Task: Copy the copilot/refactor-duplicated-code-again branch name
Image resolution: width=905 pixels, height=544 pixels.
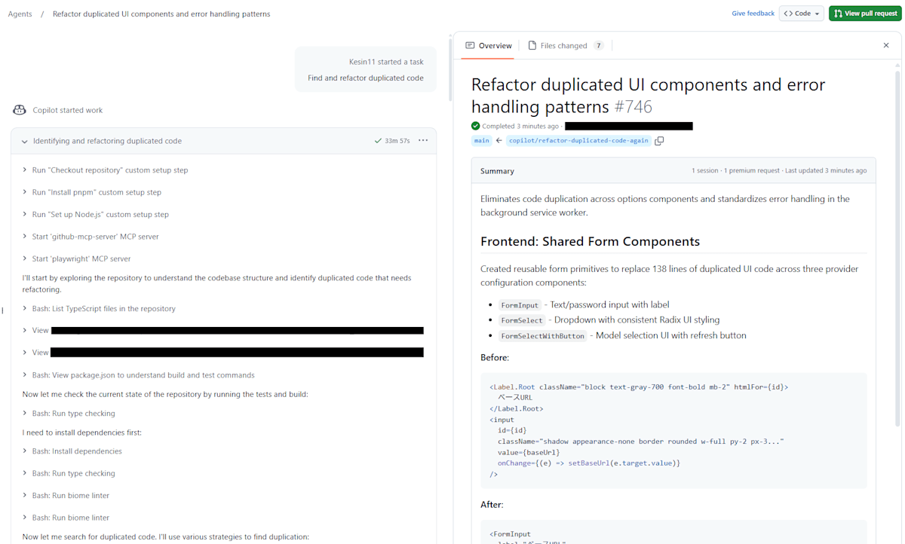Action: click(659, 140)
